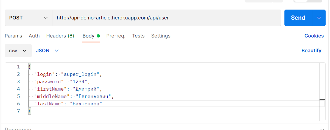Send the request
The image size is (330, 130).
click(298, 18)
